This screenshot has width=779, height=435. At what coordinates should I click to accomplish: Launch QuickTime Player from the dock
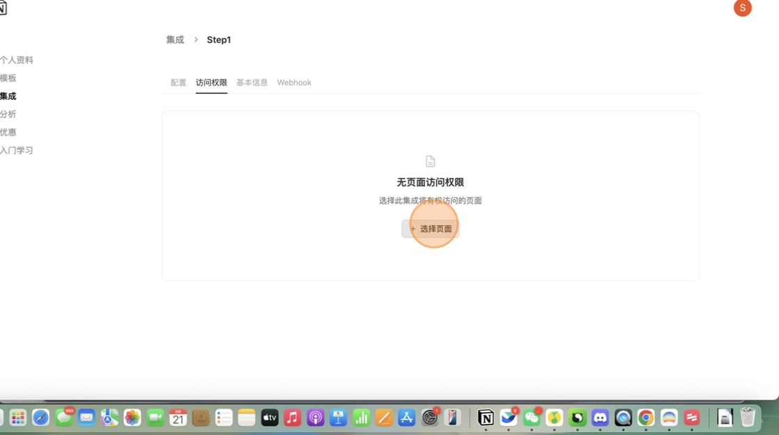[623, 418]
